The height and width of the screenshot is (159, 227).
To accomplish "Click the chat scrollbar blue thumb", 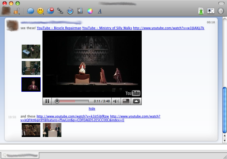I will click(x=225, y=110).
